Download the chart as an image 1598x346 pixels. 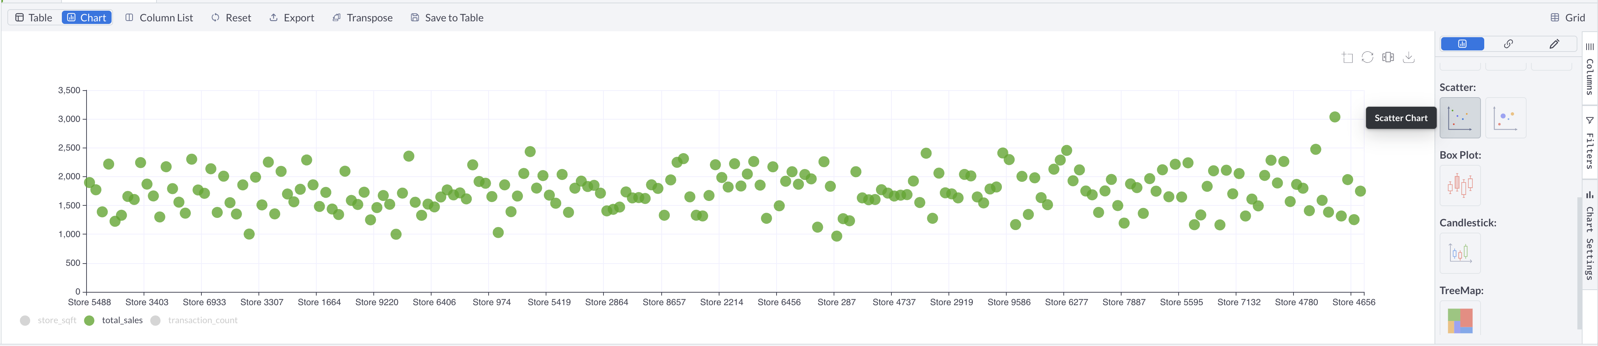click(x=1409, y=57)
